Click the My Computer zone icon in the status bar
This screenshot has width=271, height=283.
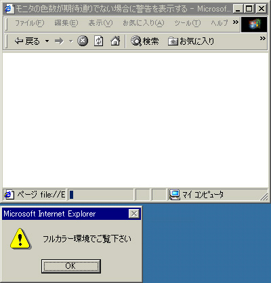click(175, 195)
